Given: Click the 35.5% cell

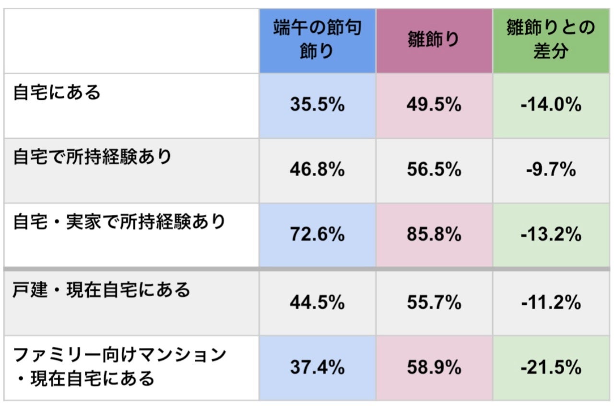Looking at the screenshot, I should point(317,105).
